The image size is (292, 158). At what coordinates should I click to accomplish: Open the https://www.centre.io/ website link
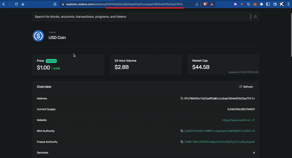coord(237,120)
